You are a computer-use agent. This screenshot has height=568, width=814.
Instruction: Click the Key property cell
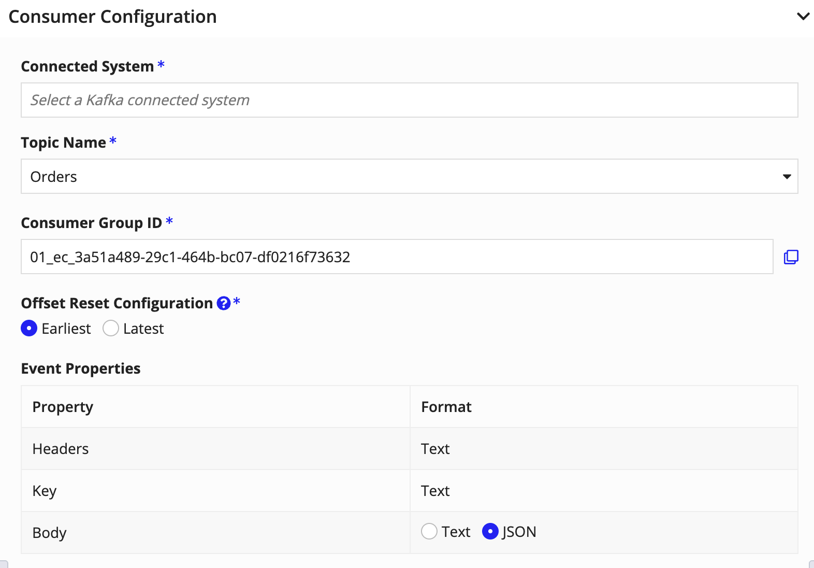(215, 491)
